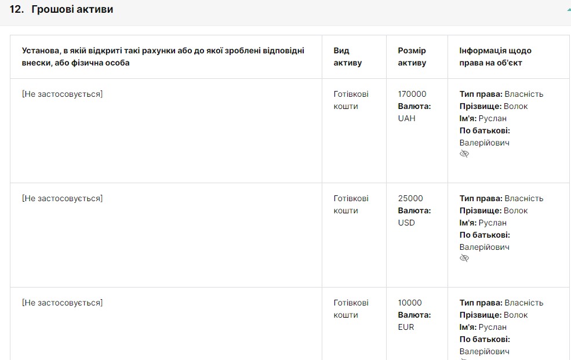Viewport: 571px width, 360px height.
Task: Collapse section 12 using the top-right arrow
Action: tap(568, 10)
